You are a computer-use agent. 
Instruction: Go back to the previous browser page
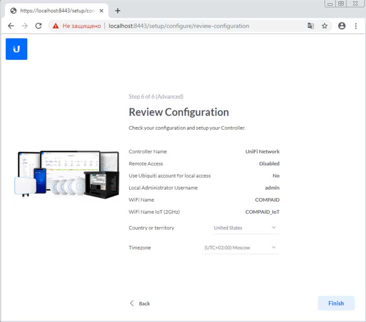click(x=11, y=26)
